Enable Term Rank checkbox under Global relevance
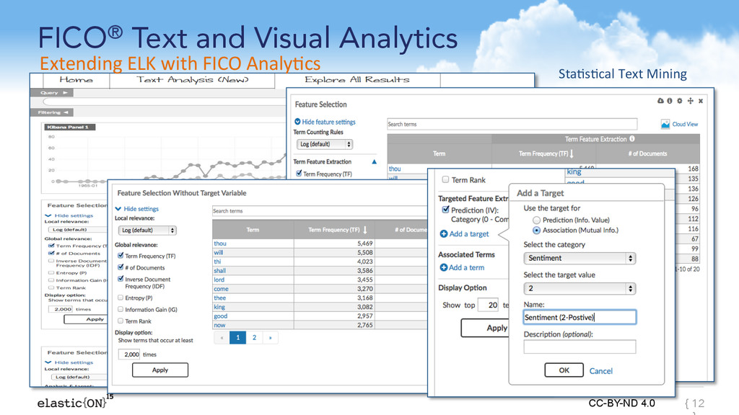739x415 pixels. 121,321
